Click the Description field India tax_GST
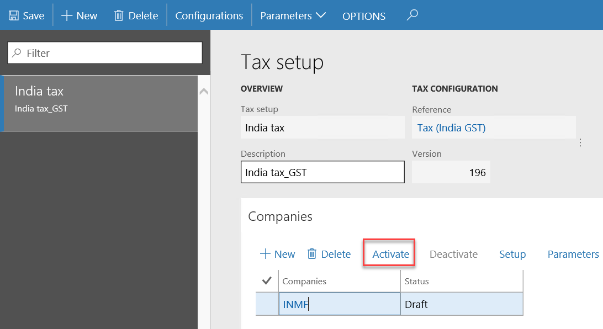Image resolution: width=603 pixels, height=329 pixels. pos(322,172)
